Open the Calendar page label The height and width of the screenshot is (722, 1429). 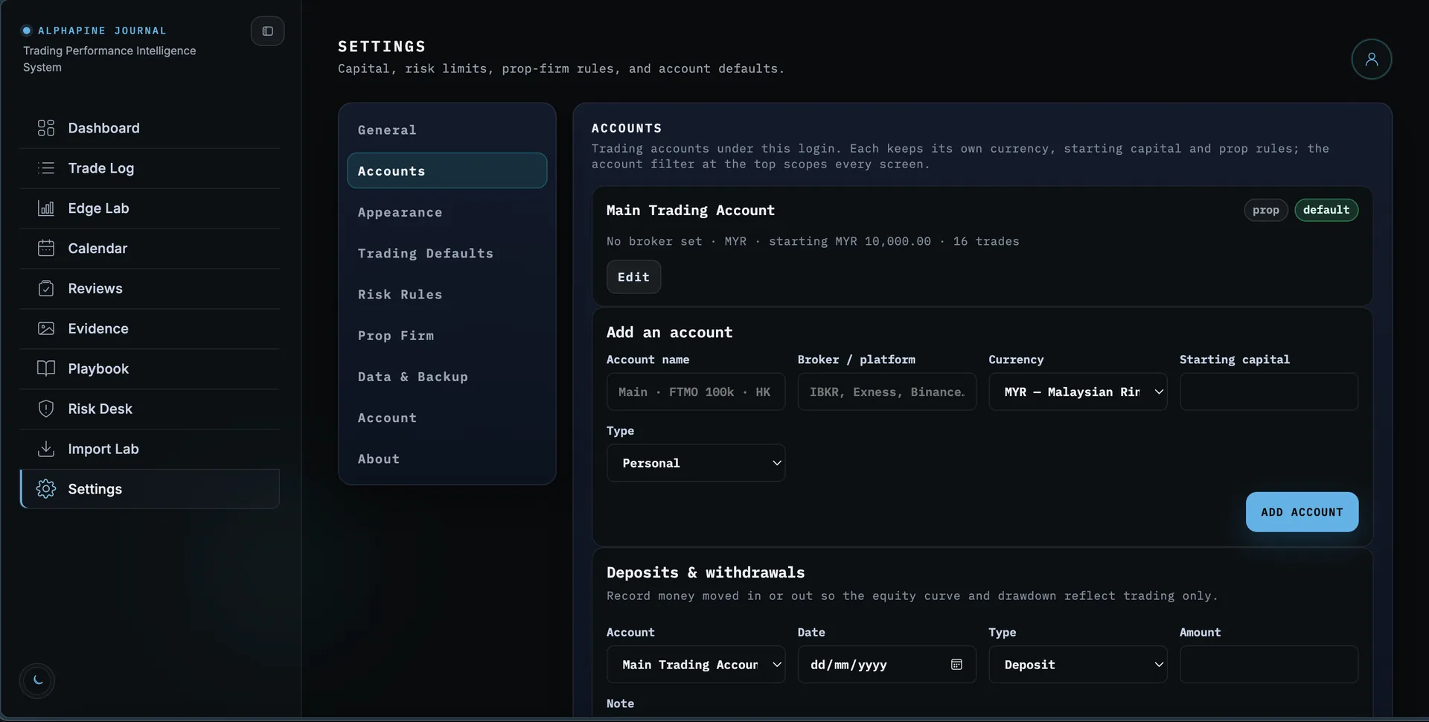tap(97, 249)
